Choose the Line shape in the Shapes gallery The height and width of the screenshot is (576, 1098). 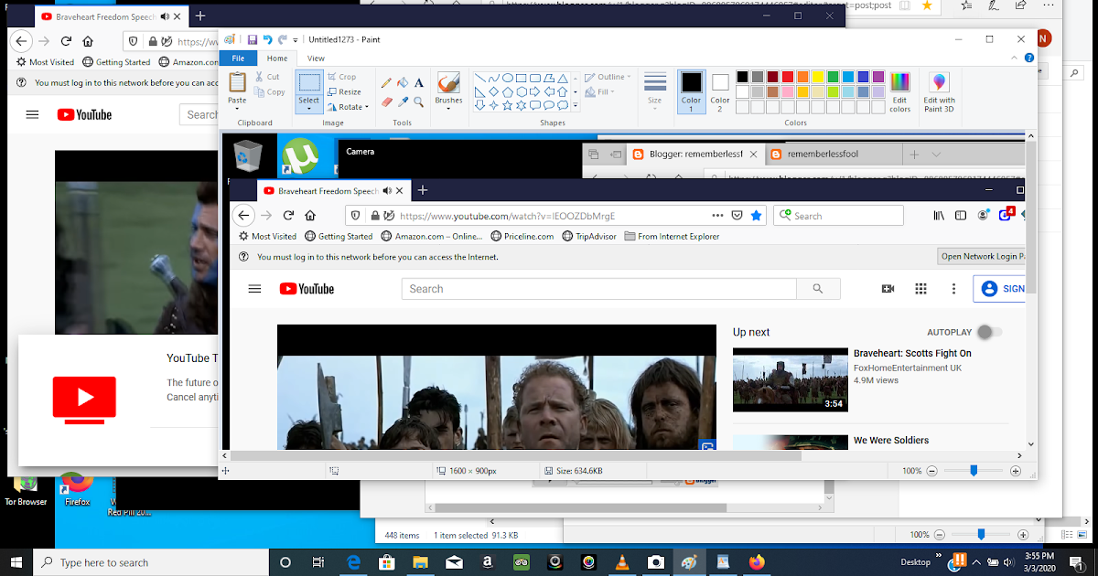click(479, 79)
